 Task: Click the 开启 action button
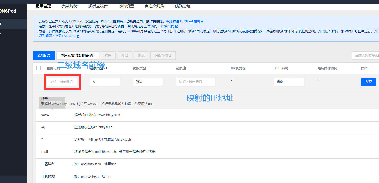point(124,55)
